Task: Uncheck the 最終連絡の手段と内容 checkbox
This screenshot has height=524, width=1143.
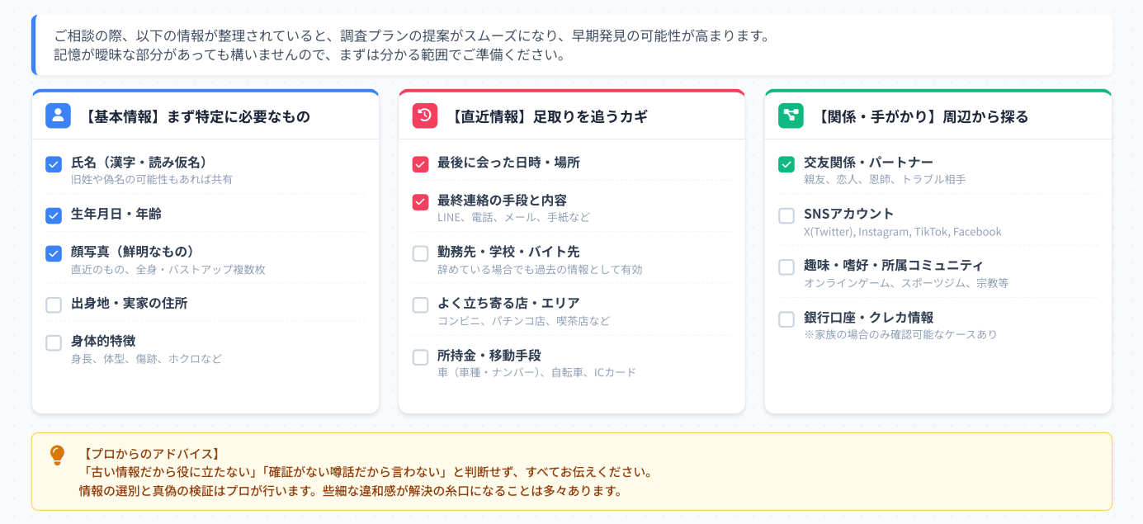Action: (420, 202)
